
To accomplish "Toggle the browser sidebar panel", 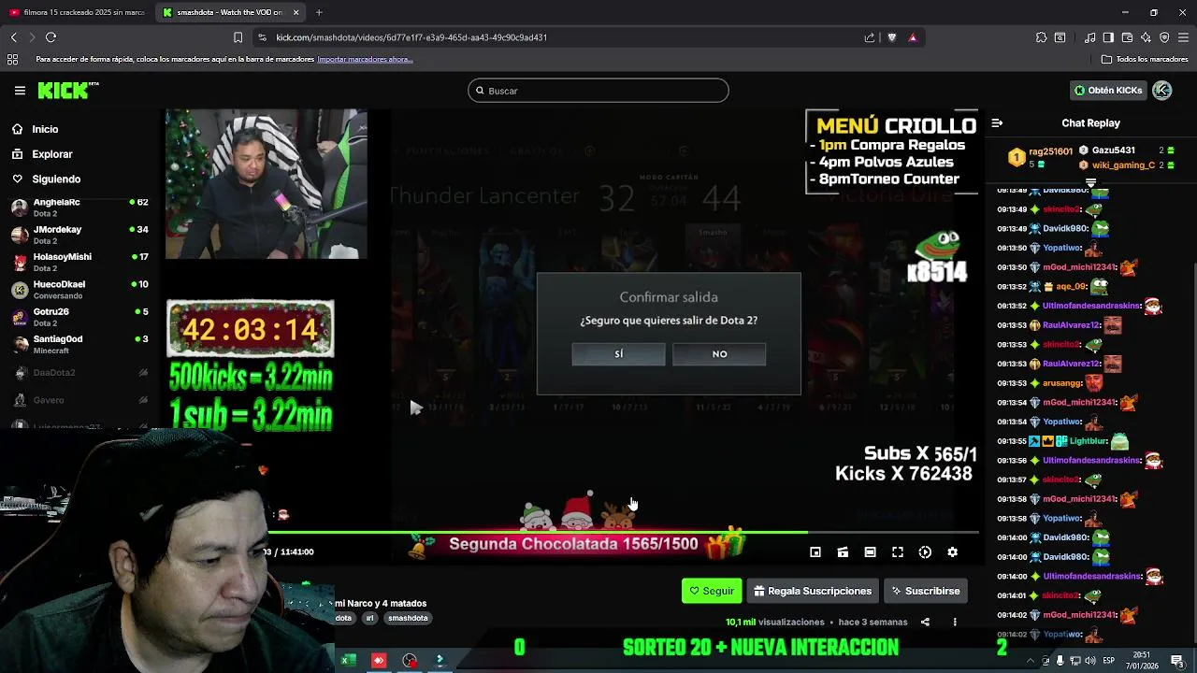I will (1108, 37).
